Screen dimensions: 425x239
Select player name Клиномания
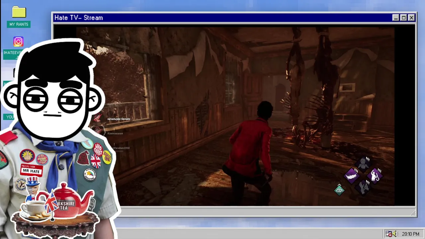click(x=115, y=133)
